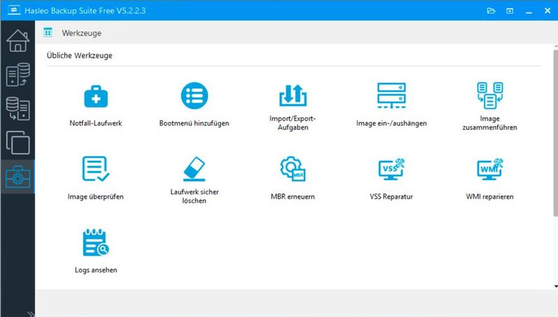Click the Notfall-Laufwerk label
Viewport: 558px width, 317px height.
tap(96, 123)
